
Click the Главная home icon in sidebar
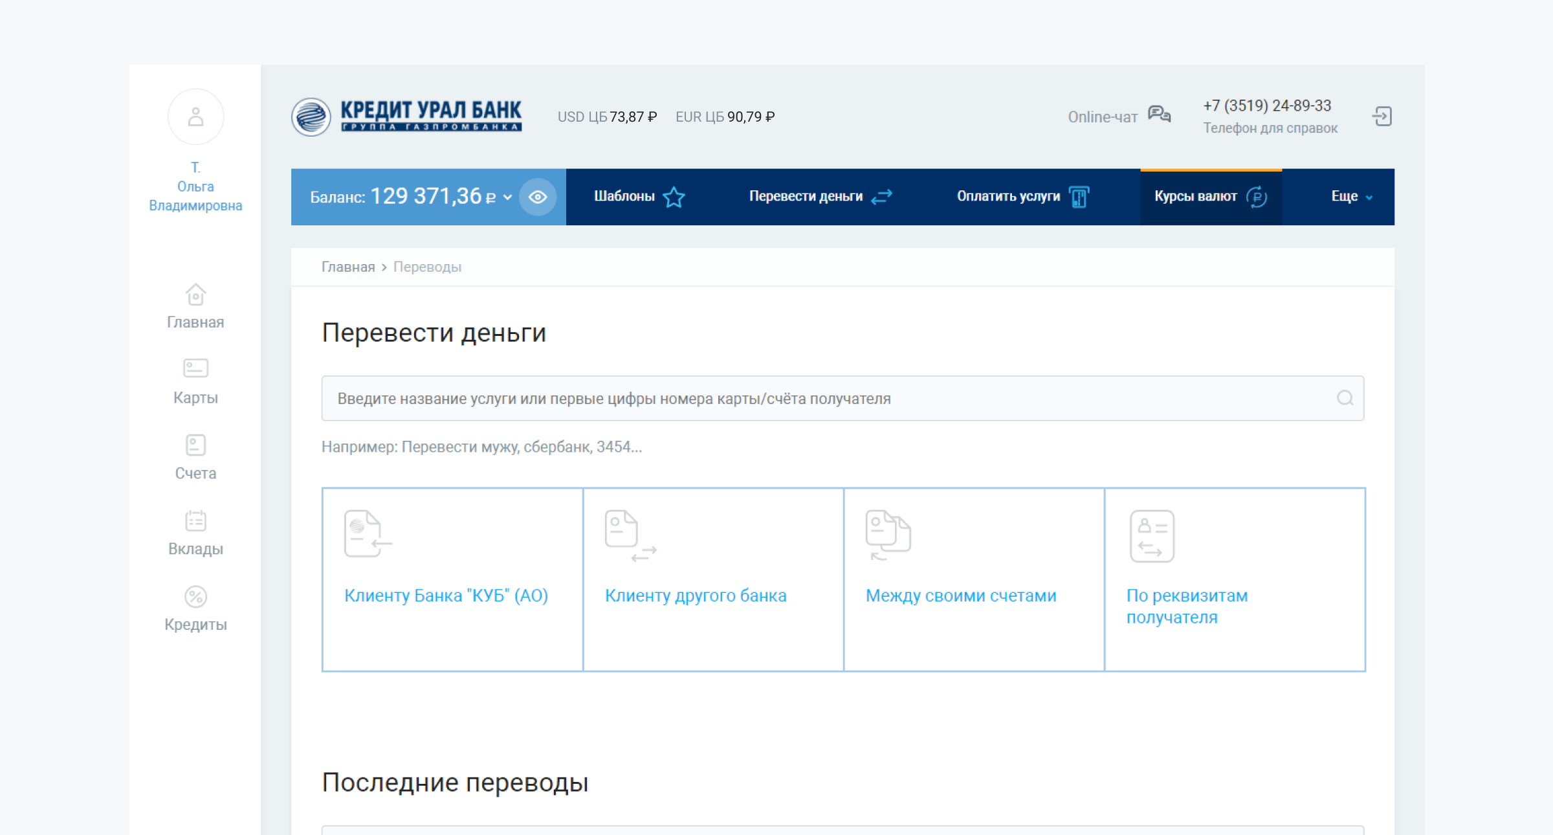195,295
